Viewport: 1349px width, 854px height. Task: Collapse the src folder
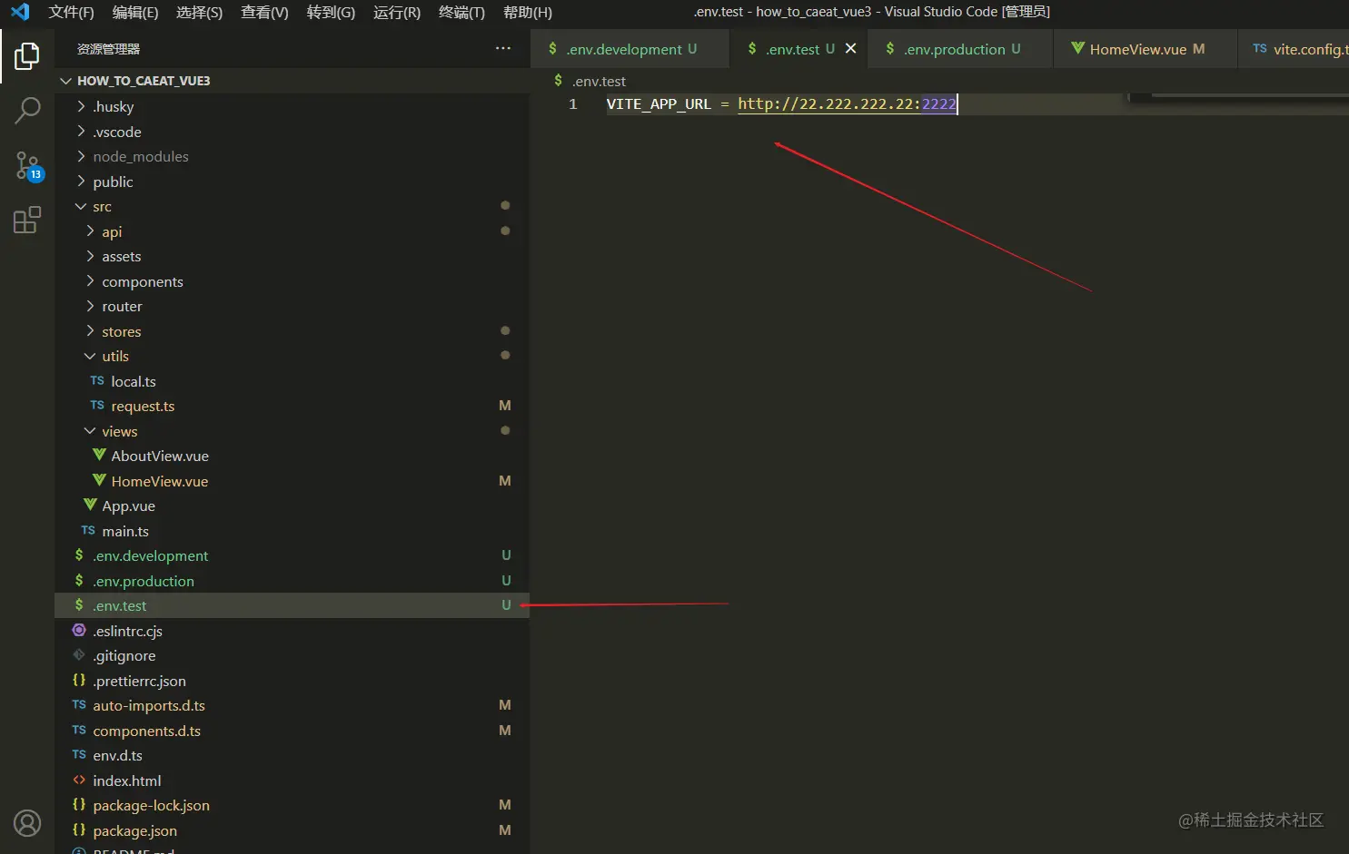[x=293, y=206]
